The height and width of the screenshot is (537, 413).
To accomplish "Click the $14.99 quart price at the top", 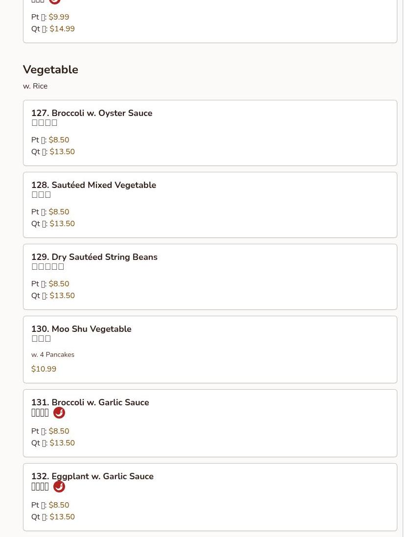I will point(62,29).
